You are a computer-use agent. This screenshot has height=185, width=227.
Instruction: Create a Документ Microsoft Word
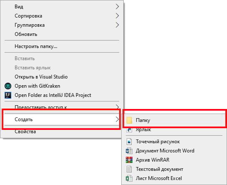click(174, 151)
